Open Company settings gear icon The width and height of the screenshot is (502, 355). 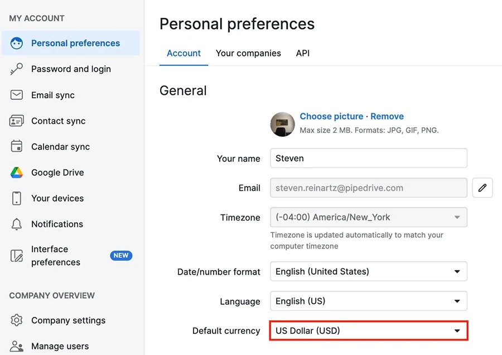16,320
